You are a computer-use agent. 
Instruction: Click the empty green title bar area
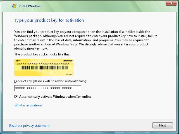pyautogui.click(x=103, y=6)
